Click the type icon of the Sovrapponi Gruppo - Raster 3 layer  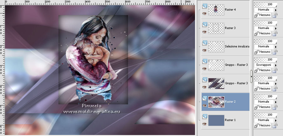tap(204, 61)
